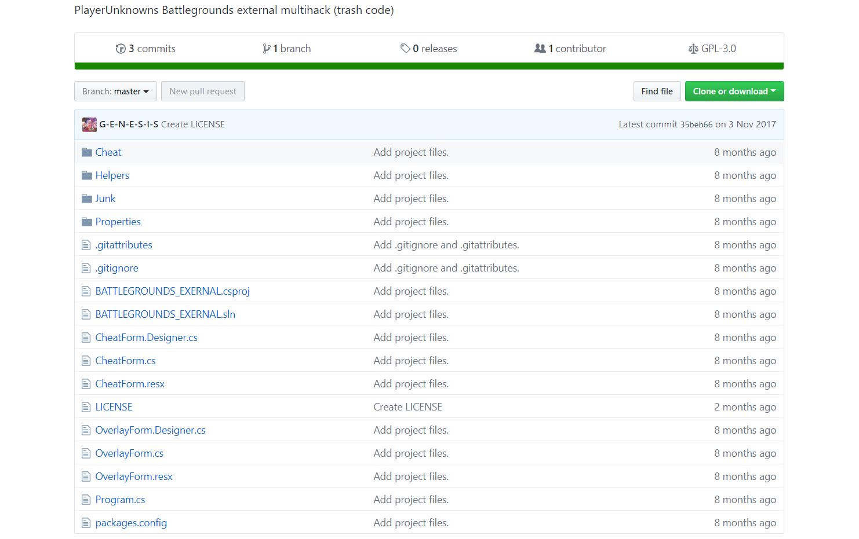Click the contributors people icon
Image resolution: width=859 pixels, height=539 pixels.
540,49
